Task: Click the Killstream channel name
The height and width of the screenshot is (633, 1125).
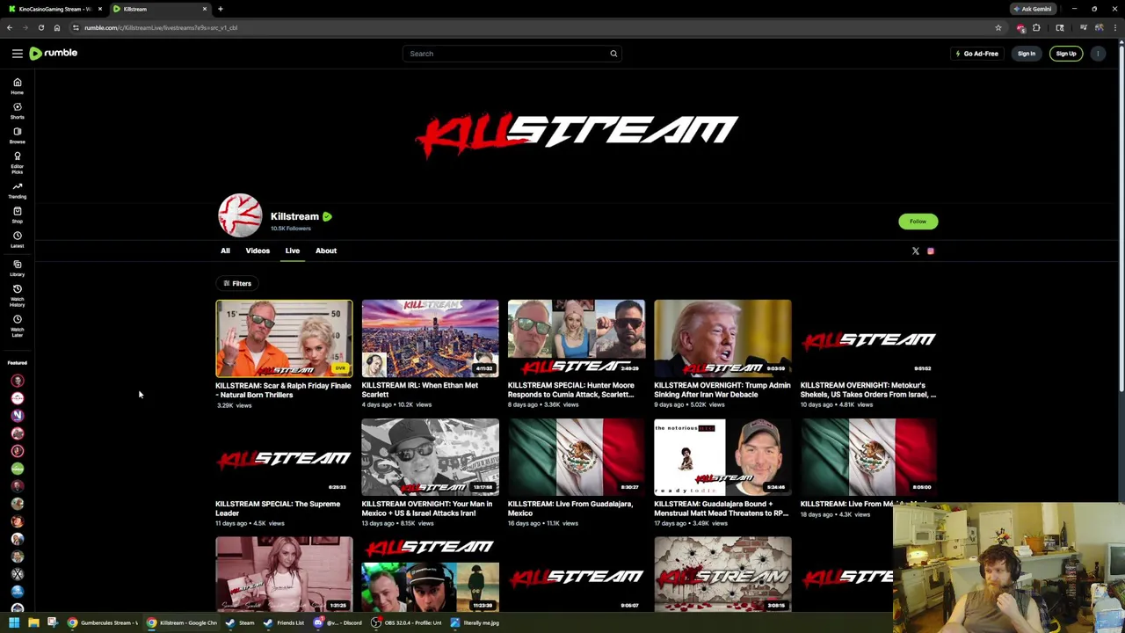Action: point(294,216)
